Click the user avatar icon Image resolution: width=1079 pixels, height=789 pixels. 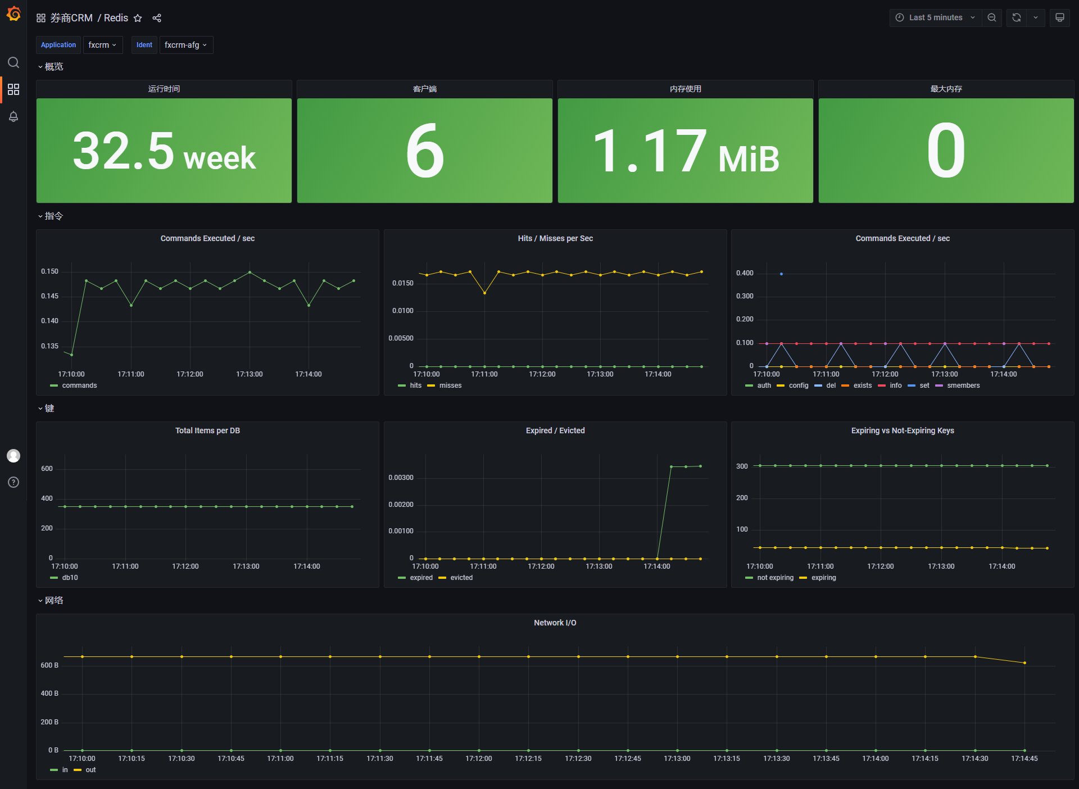(13, 456)
